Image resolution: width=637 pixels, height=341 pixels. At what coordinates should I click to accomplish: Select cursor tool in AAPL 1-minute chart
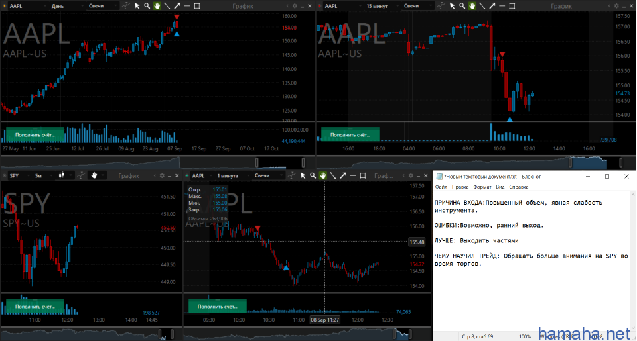303,175
